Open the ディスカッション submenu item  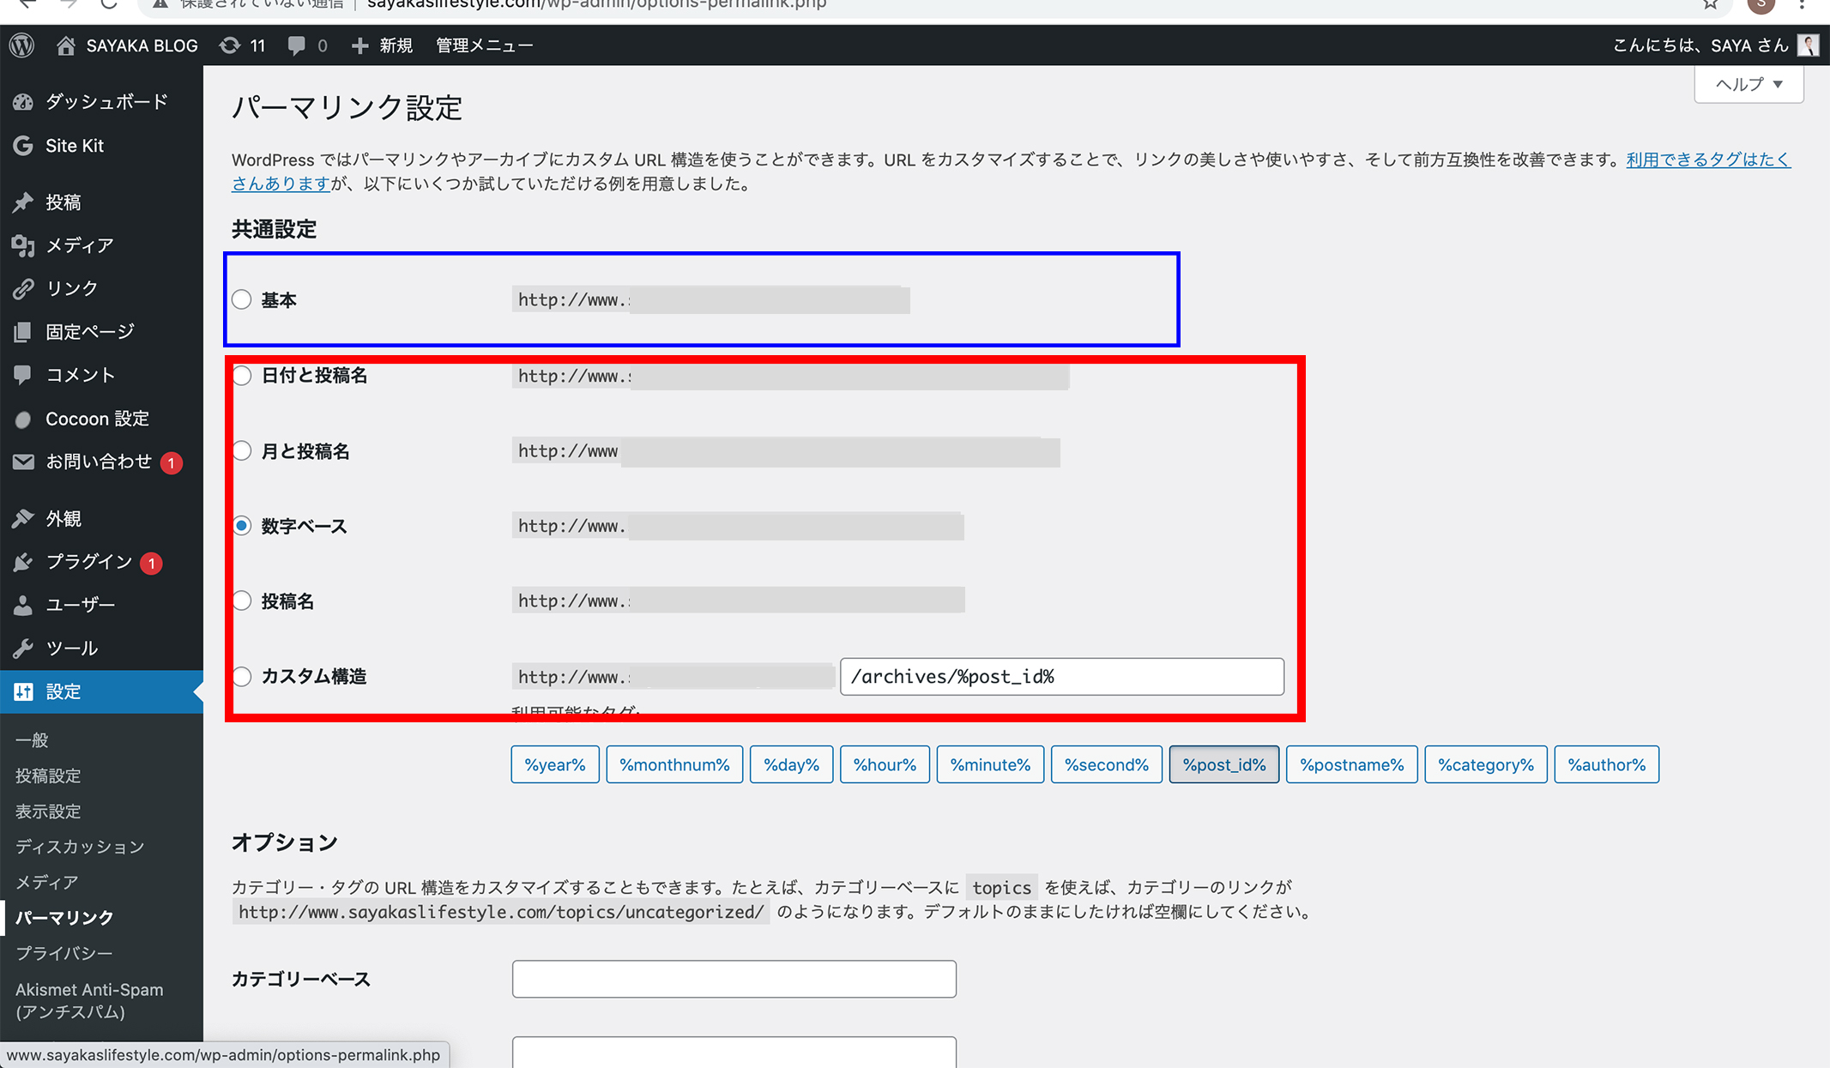(x=80, y=847)
